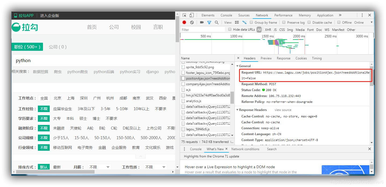Open the Performance tab
The image size is (386, 187).
tap(283, 15)
